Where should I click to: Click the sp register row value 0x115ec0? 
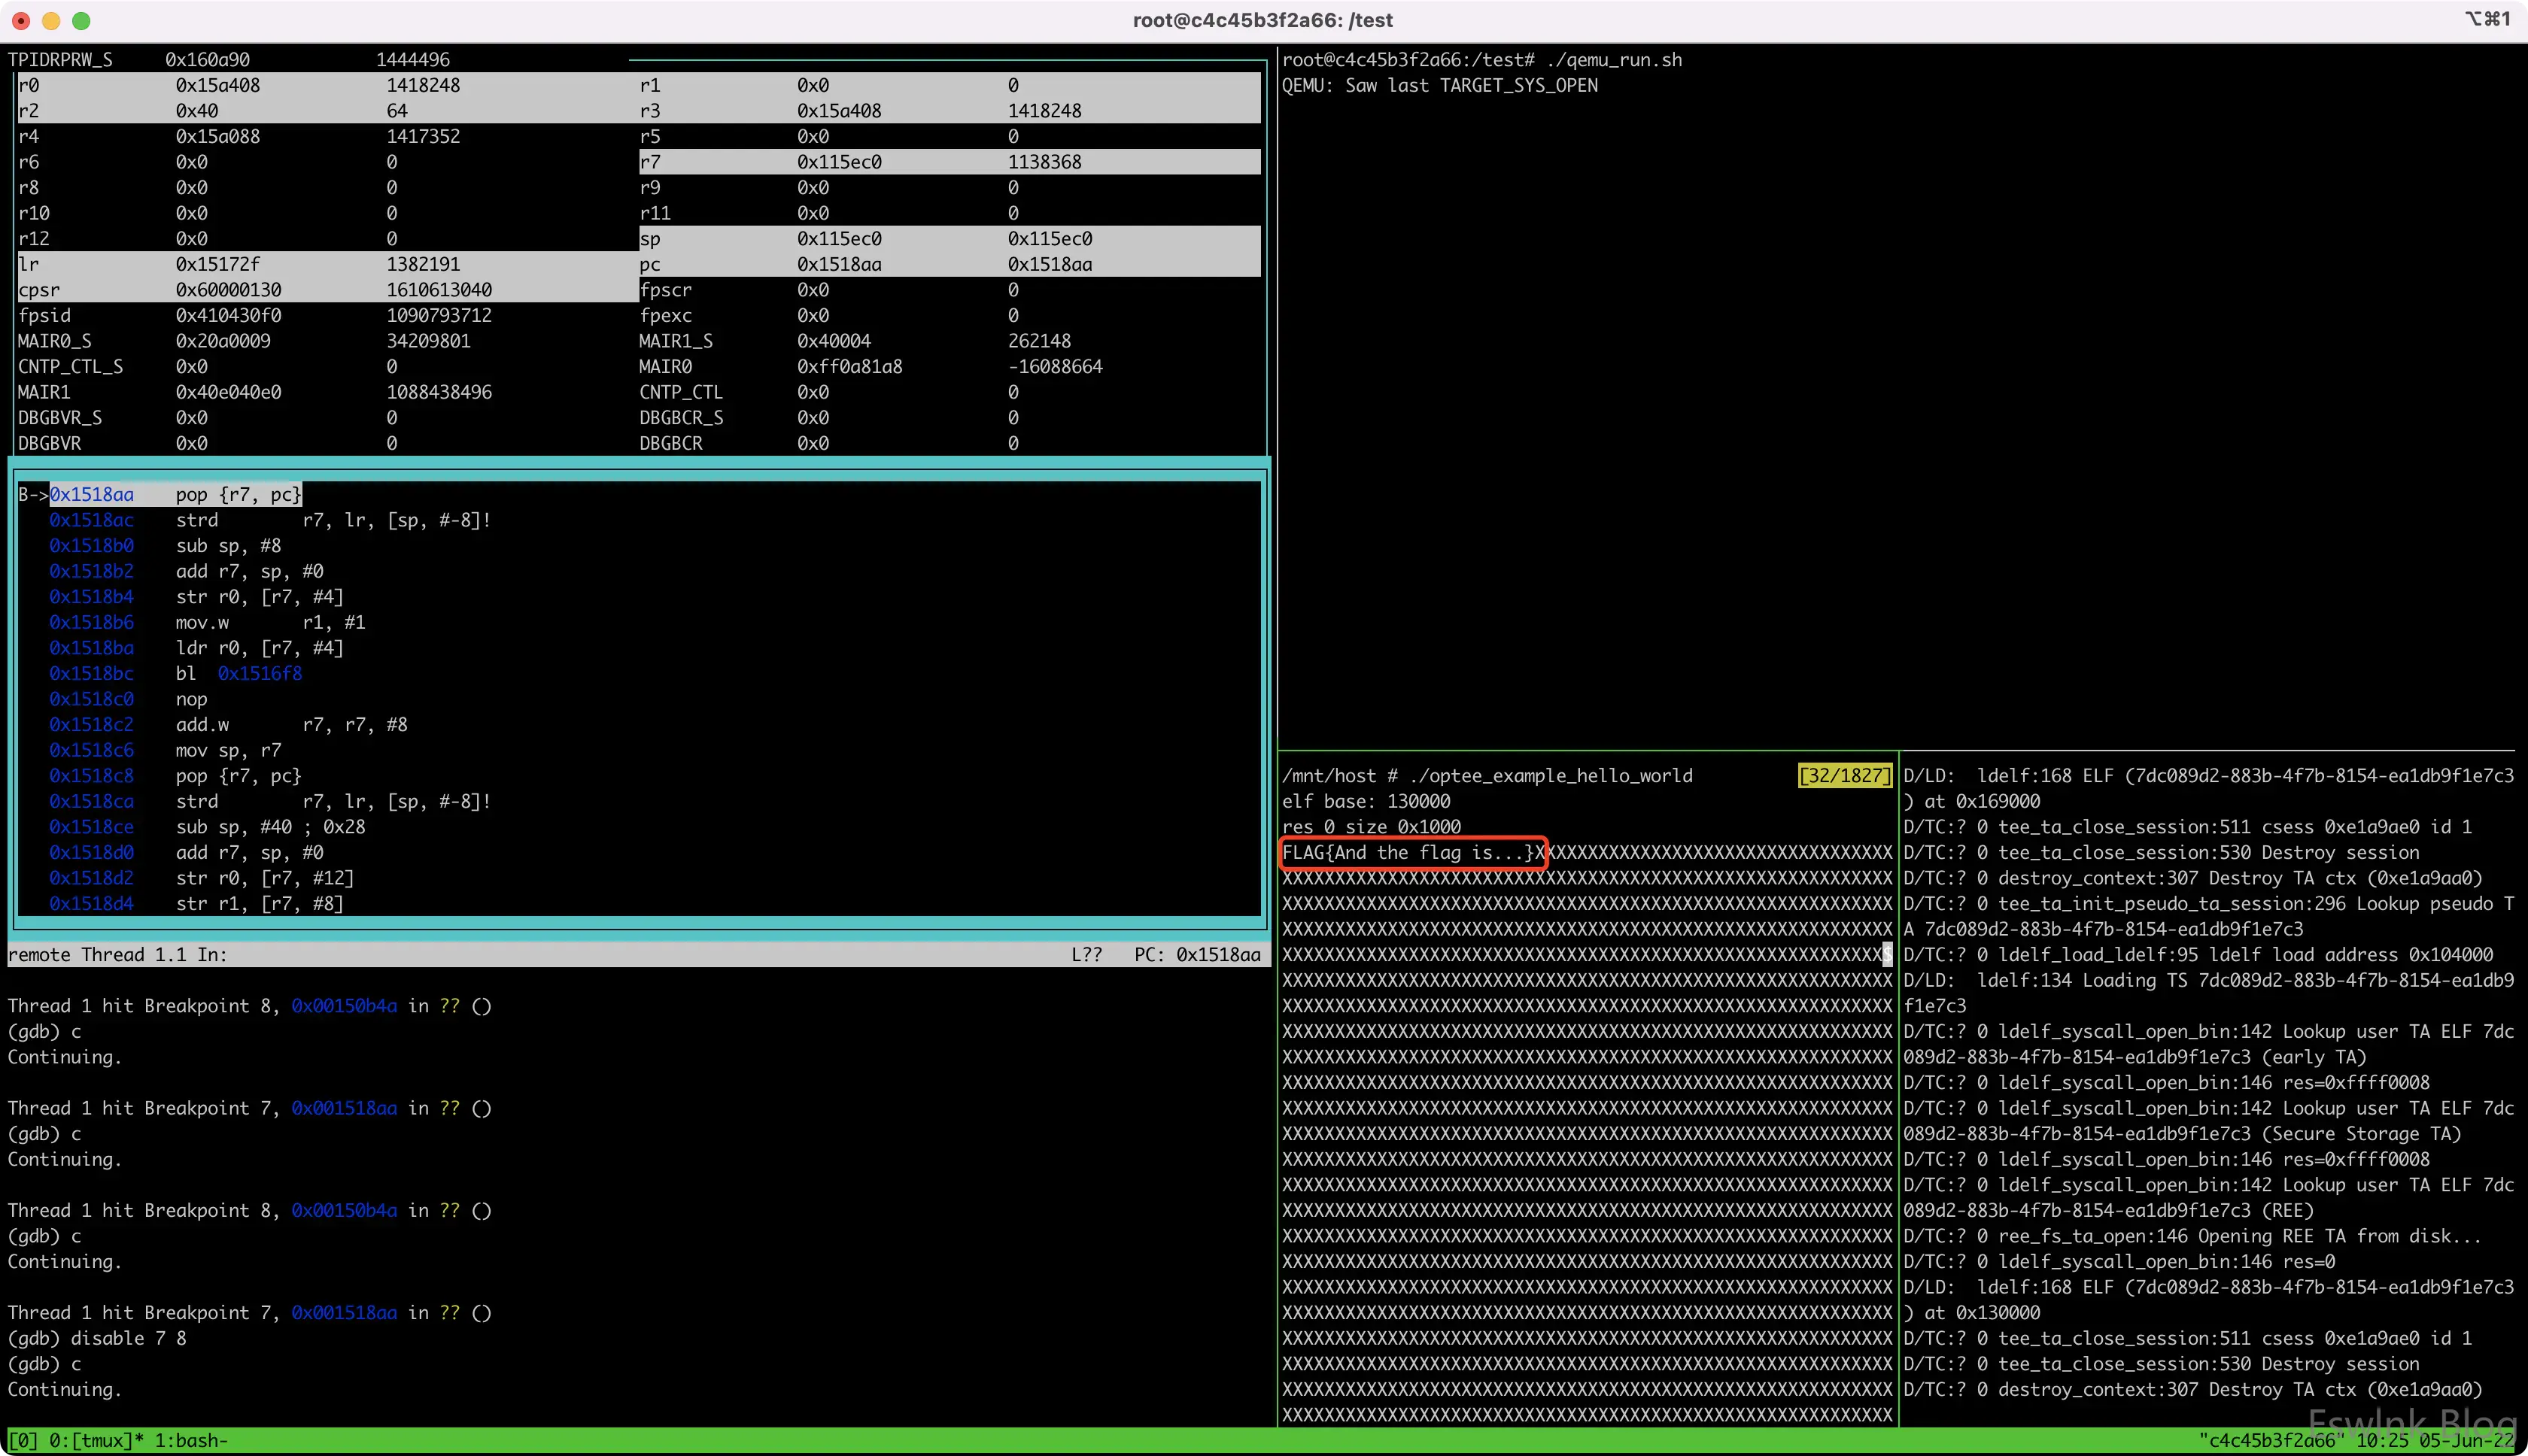[838, 238]
